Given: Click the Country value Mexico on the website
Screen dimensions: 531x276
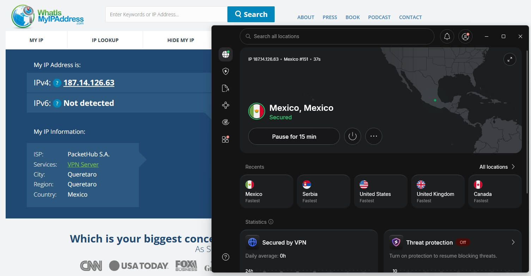Looking at the screenshot, I should coord(78,194).
